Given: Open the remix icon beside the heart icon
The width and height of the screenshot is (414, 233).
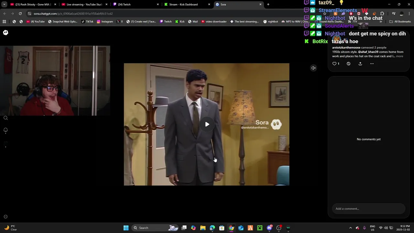Looking at the screenshot, I should click(x=348, y=64).
